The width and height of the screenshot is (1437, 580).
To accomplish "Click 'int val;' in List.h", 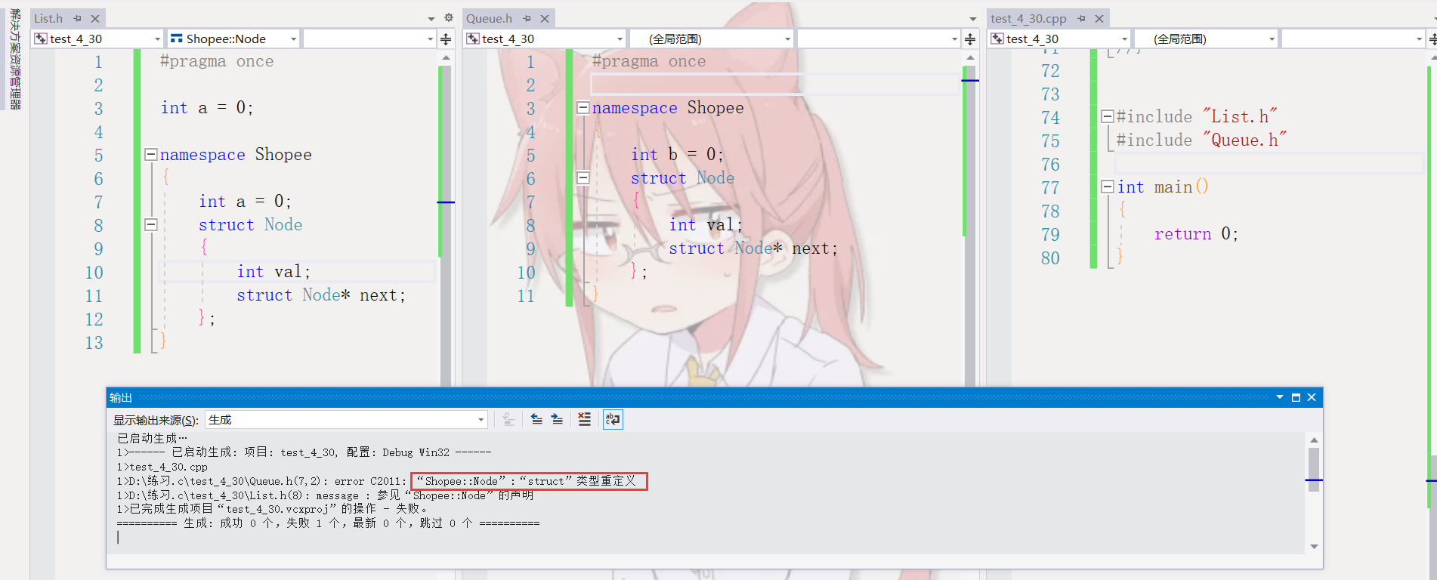I will point(273,272).
